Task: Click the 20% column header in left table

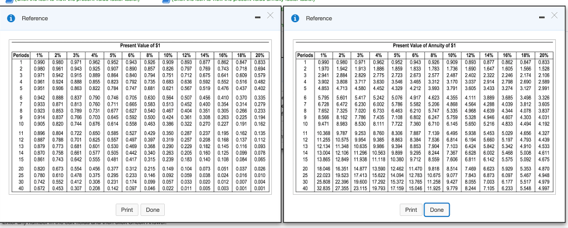Action: click(260, 56)
